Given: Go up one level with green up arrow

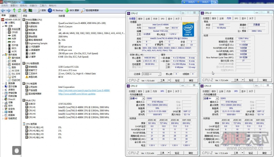Looking at the screenshot, I should coord(14,10).
